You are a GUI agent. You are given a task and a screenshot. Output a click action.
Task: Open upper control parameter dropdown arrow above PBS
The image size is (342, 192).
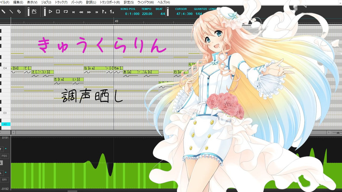coord(6,149)
